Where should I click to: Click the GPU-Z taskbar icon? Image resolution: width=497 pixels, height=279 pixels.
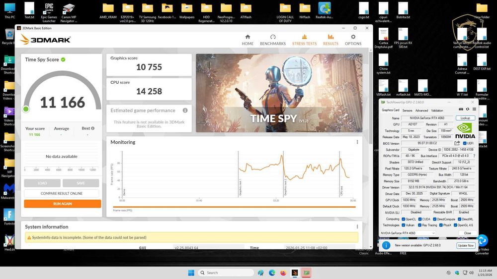coord(306,273)
